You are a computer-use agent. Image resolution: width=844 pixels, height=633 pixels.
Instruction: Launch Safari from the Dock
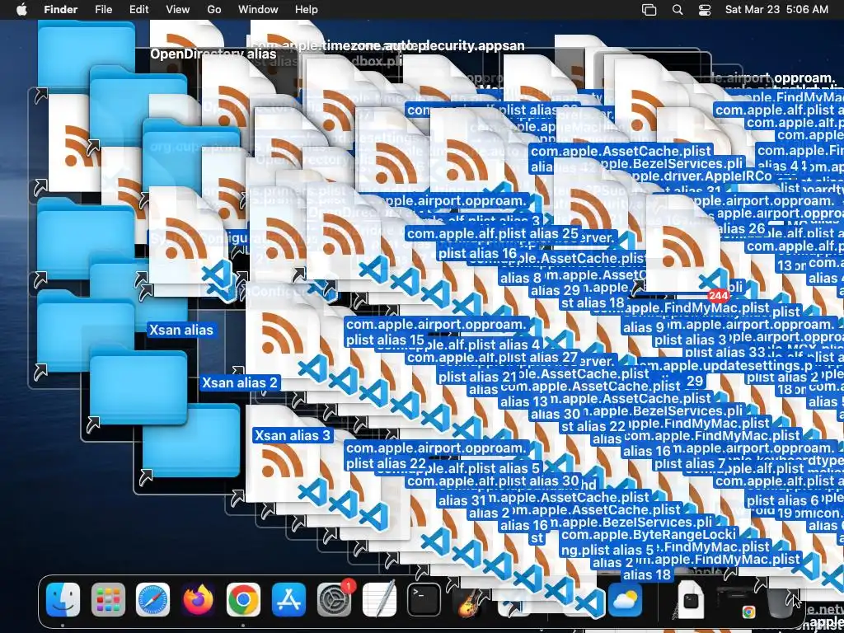click(152, 599)
